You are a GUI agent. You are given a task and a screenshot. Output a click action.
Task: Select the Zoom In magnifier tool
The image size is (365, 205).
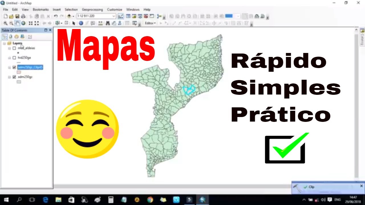pos(5,23)
